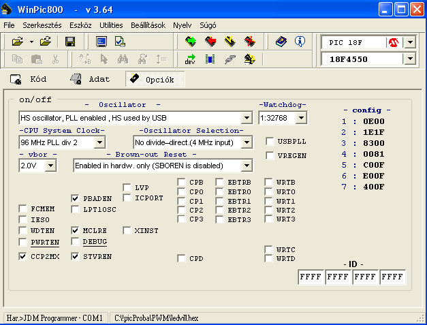Click the reload file folder icon
Viewport: 427px width, 325px height.
tap(45, 42)
